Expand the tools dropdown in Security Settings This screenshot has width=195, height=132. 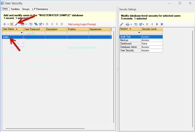[143, 24]
